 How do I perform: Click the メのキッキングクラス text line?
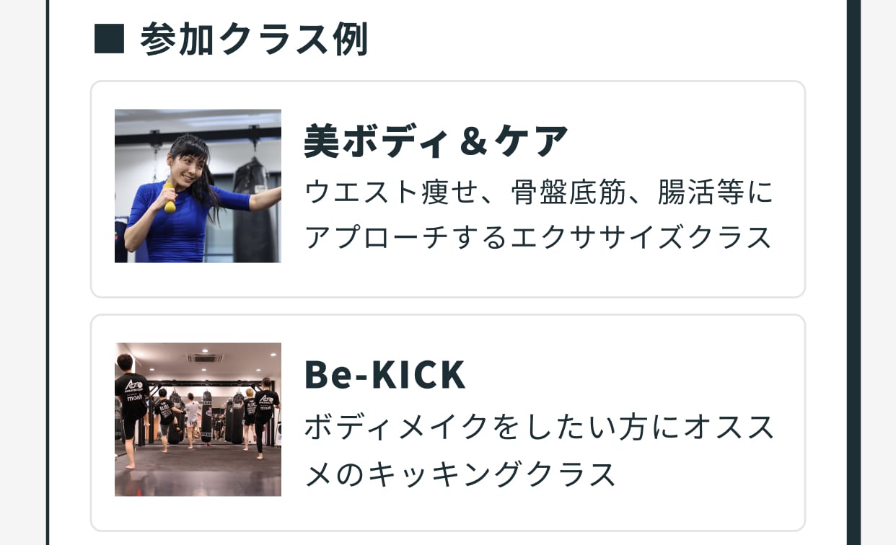click(x=460, y=474)
